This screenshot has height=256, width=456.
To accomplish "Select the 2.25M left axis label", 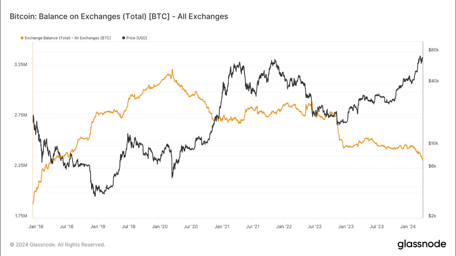I will (21, 166).
